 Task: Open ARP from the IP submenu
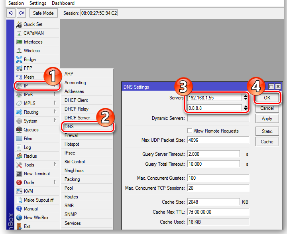click(87, 74)
